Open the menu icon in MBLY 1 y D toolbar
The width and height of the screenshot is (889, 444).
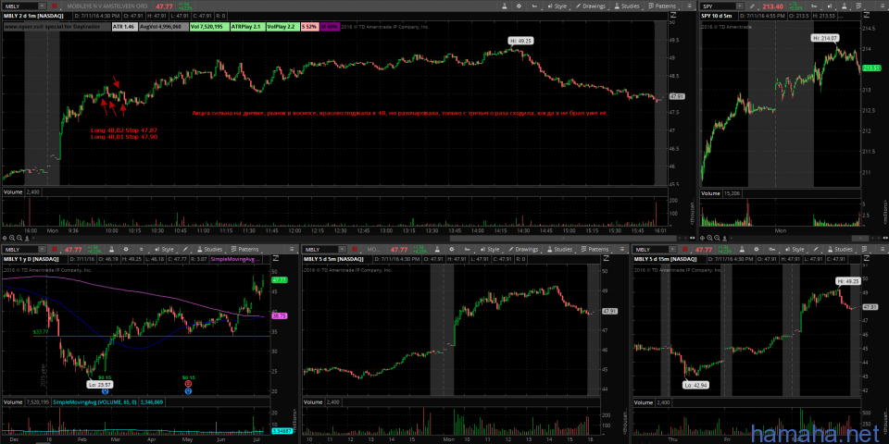pos(292,250)
